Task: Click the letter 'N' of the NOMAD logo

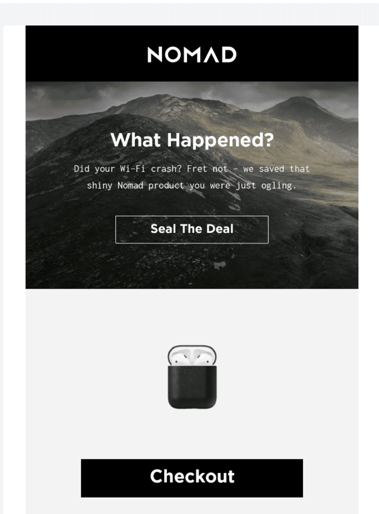Action: 155,55
